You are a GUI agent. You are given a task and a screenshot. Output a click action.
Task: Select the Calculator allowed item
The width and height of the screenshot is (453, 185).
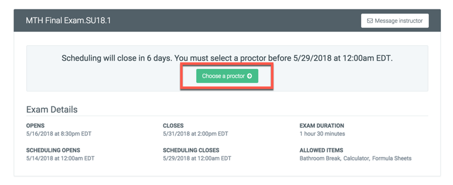(357, 158)
